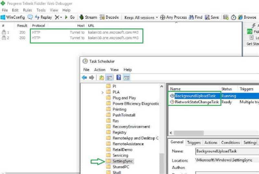Click the screenshot camera icon in Fiddler toolbar
259x174 pixels.
point(226,17)
